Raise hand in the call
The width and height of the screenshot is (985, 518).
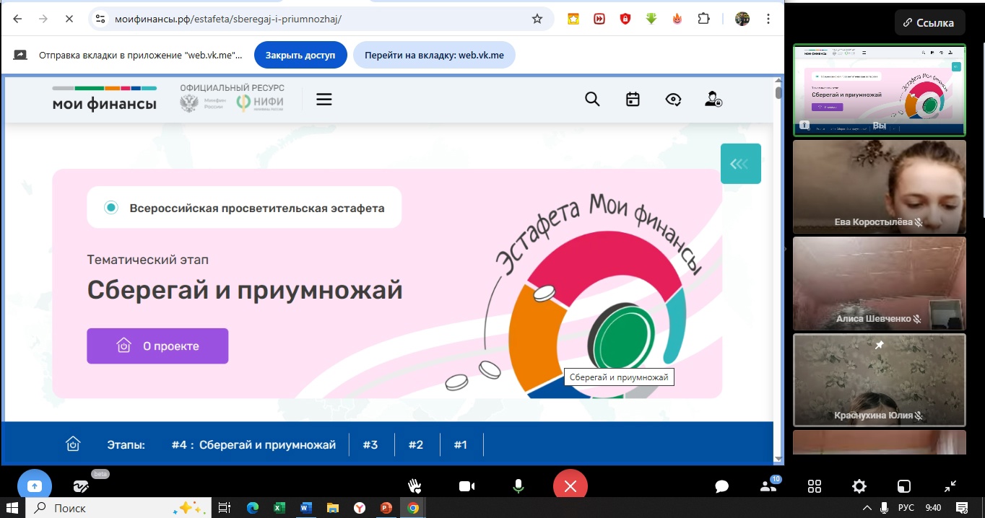coord(415,486)
